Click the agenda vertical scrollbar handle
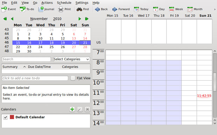 [x=215, y=82]
